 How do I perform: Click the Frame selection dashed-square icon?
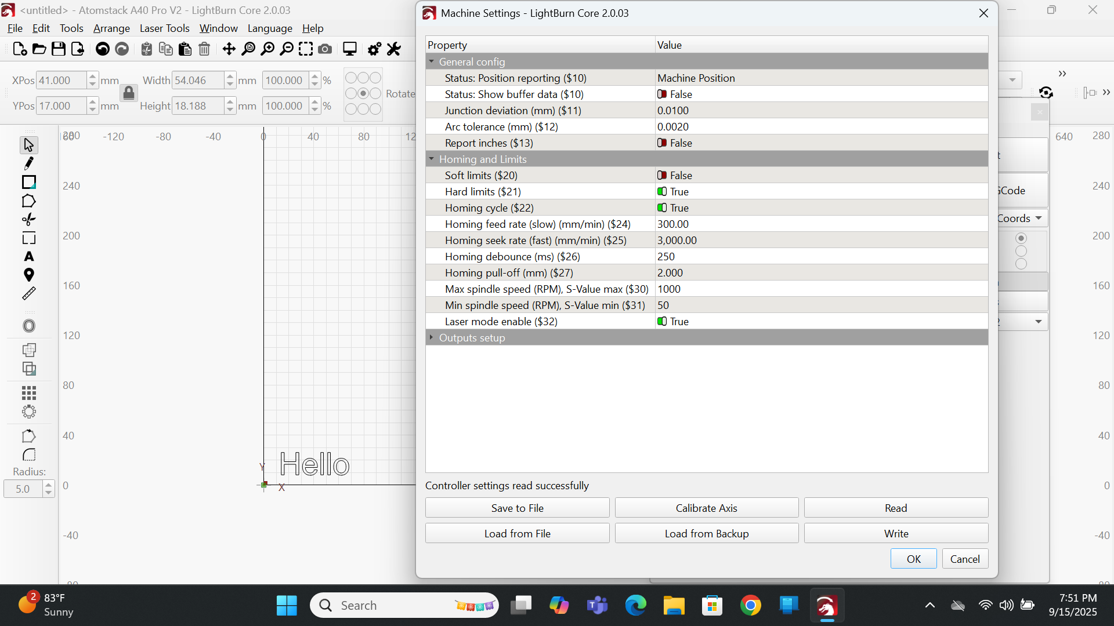306,49
